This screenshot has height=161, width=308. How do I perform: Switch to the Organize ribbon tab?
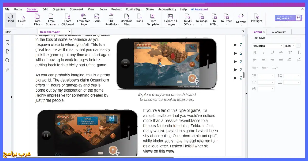click(59, 9)
